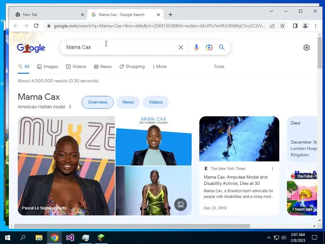This screenshot has height=244, width=325.
Task: Search by image with camera icon
Action: (209, 47)
